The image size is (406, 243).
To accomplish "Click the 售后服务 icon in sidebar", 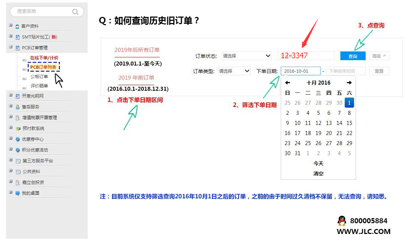I will pos(18,107).
